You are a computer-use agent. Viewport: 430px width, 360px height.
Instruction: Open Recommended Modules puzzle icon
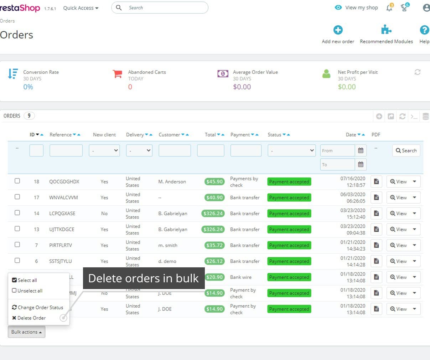tap(386, 30)
